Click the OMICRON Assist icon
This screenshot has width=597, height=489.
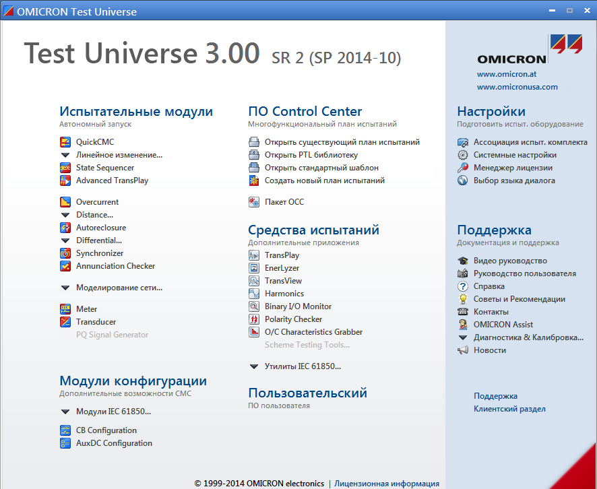(463, 325)
